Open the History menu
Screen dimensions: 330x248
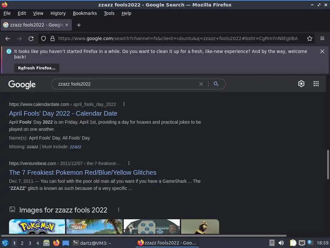[x=58, y=13]
